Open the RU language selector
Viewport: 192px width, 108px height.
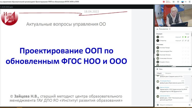[184, 2]
